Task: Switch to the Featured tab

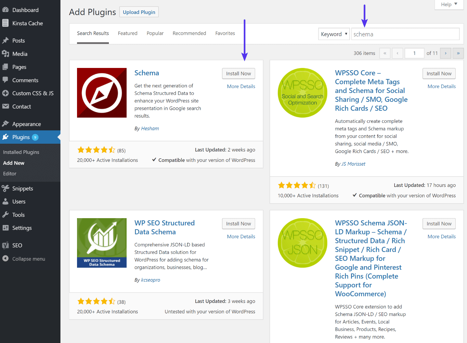Action: (x=127, y=33)
